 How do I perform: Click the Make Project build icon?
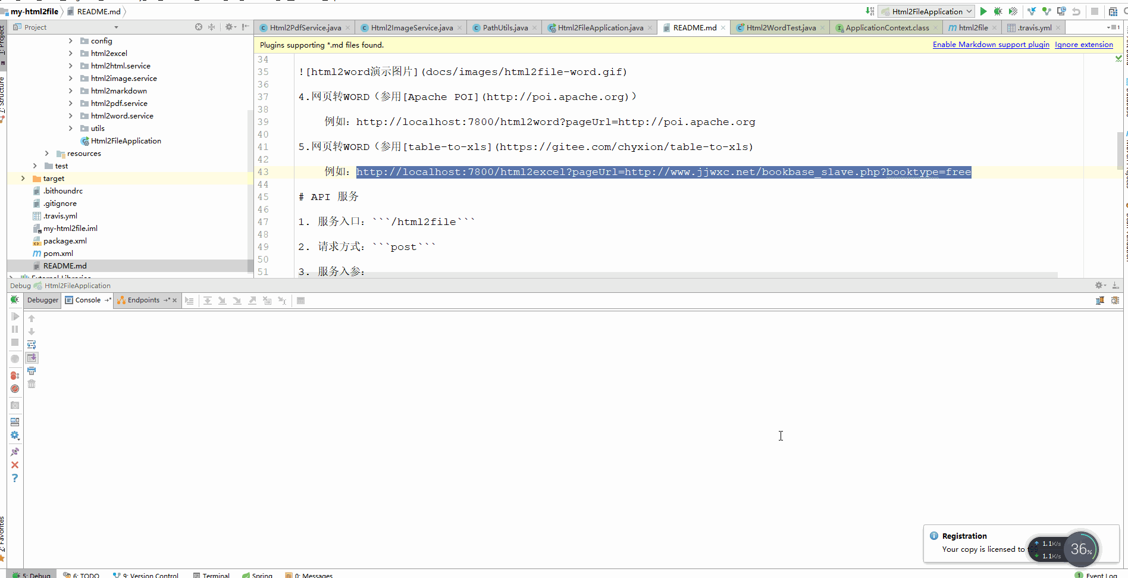[870, 11]
